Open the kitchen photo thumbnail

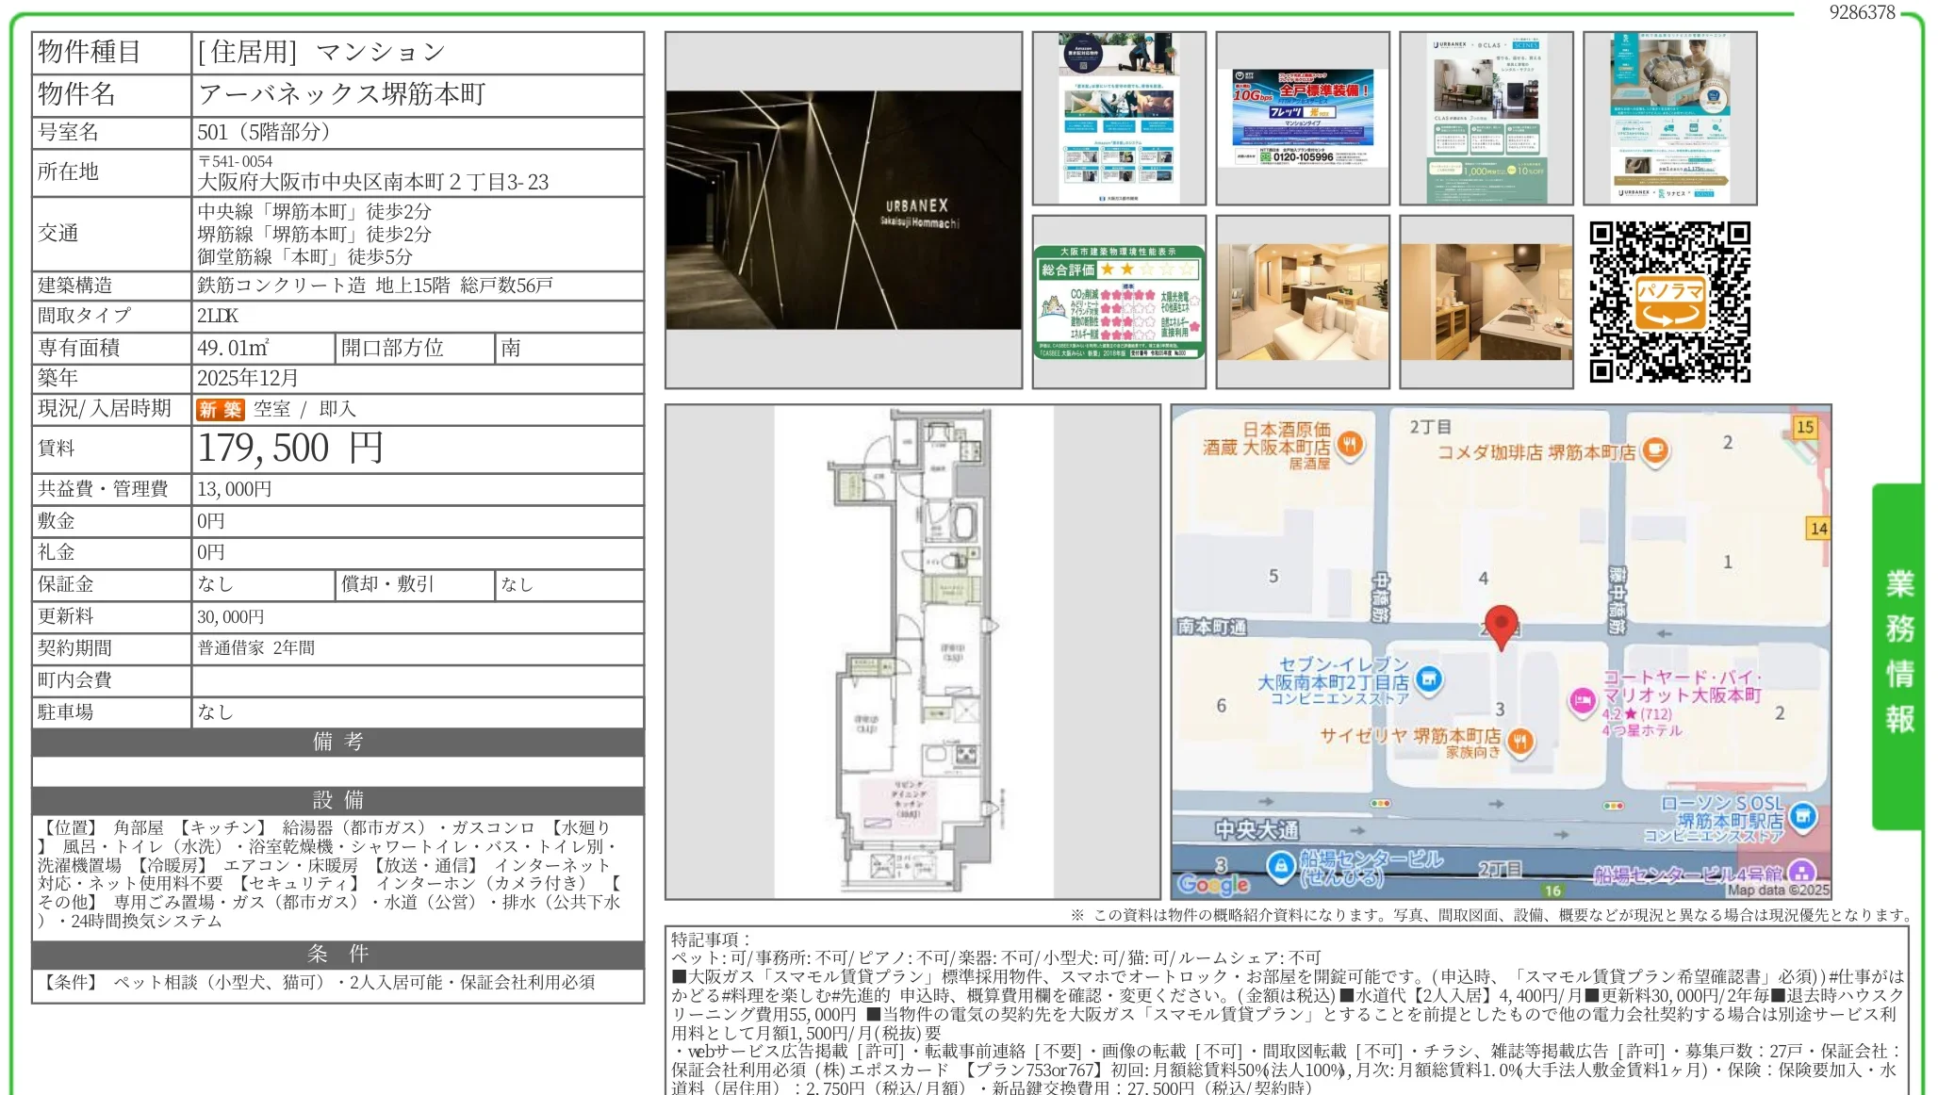click(1486, 302)
